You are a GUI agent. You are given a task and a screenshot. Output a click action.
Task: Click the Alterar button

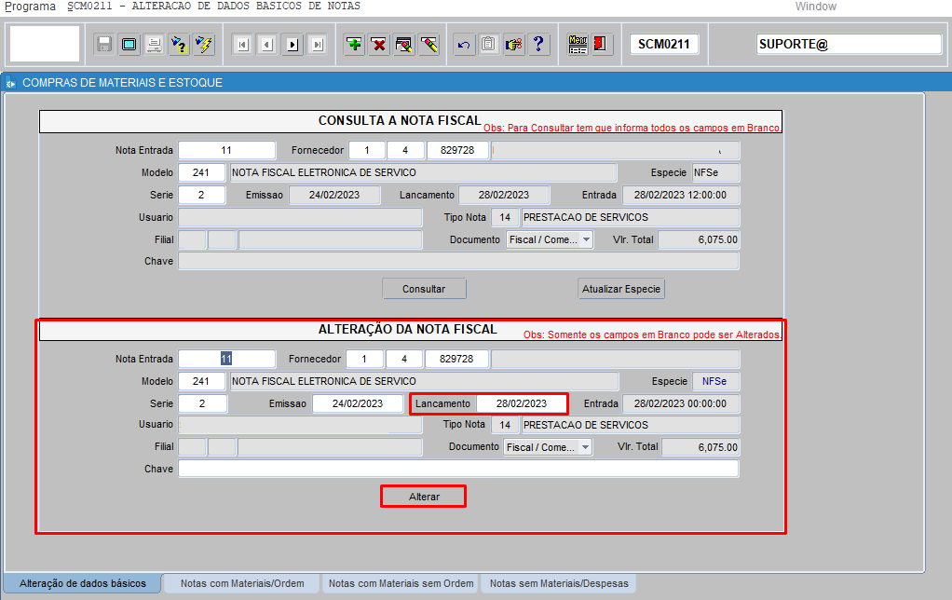(424, 497)
